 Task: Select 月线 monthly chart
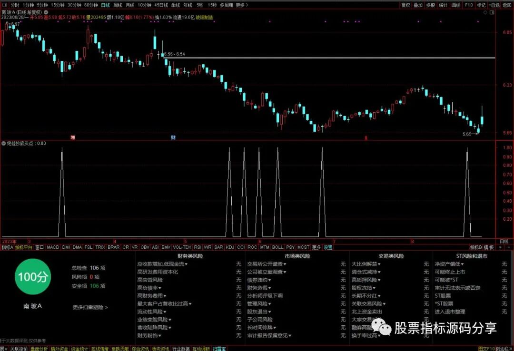click(130, 5)
